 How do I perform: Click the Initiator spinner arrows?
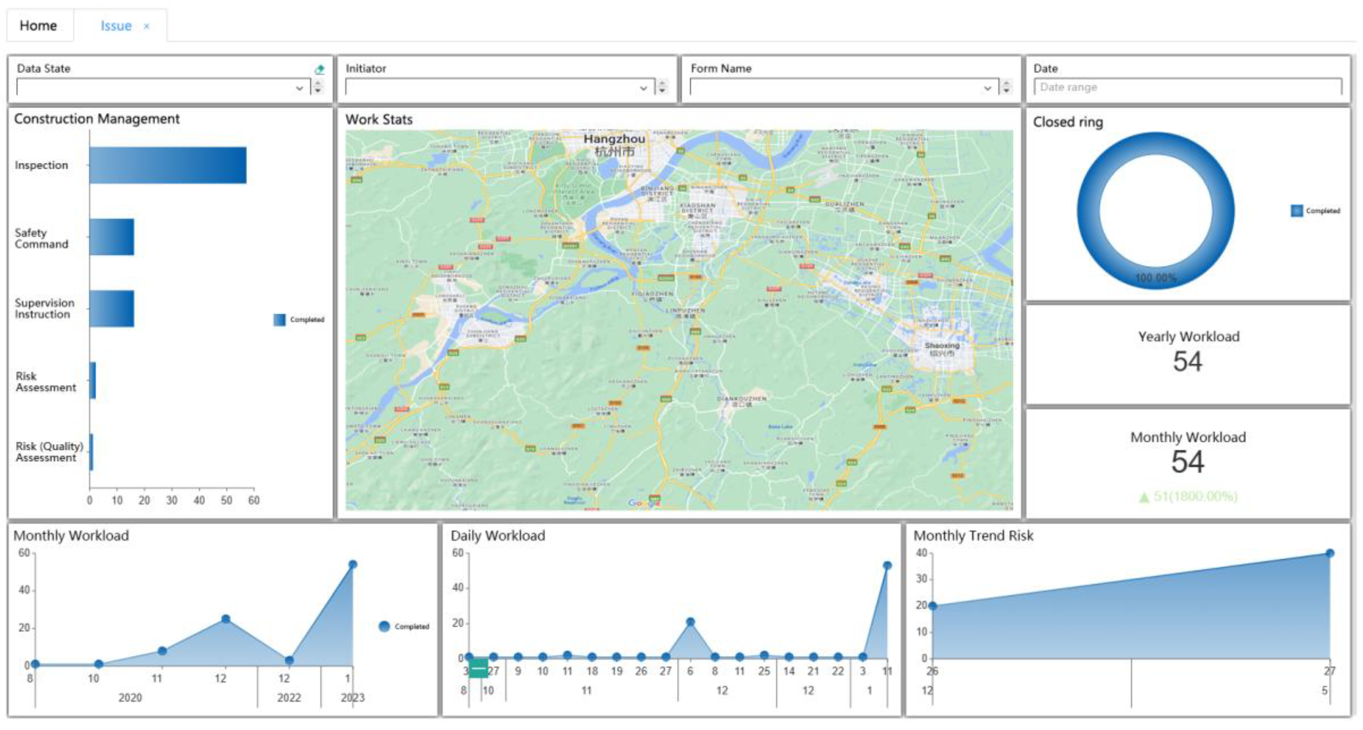click(663, 87)
